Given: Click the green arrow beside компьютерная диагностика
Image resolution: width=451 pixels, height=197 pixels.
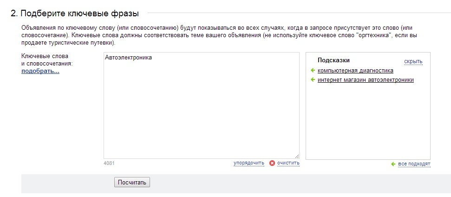Looking at the screenshot, I should (x=313, y=71).
